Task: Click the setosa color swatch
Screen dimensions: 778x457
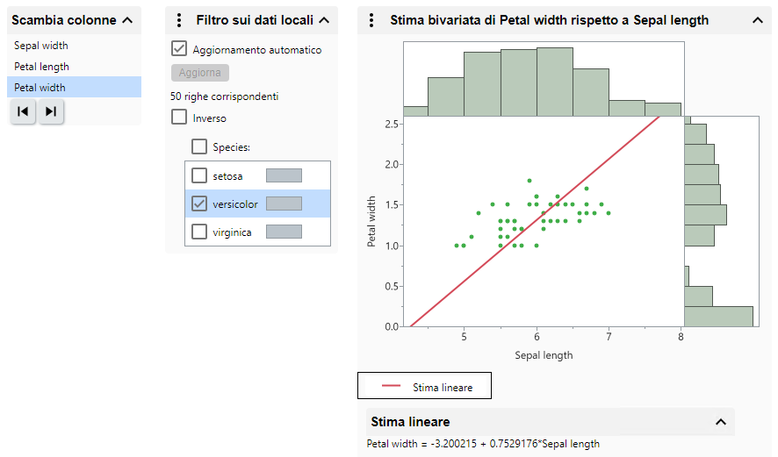Action: 284,175
